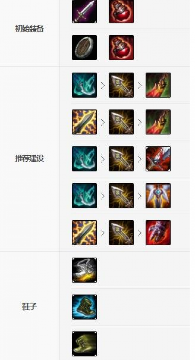This screenshot has height=360, width=195.
Task: Click the silver boots with yellow lightning
Action: (x=84, y=270)
